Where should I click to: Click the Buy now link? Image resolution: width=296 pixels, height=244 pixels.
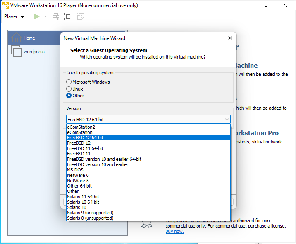[x=174, y=231]
